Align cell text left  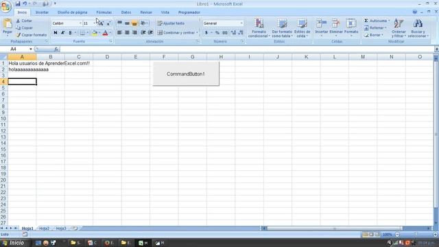(119, 32)
